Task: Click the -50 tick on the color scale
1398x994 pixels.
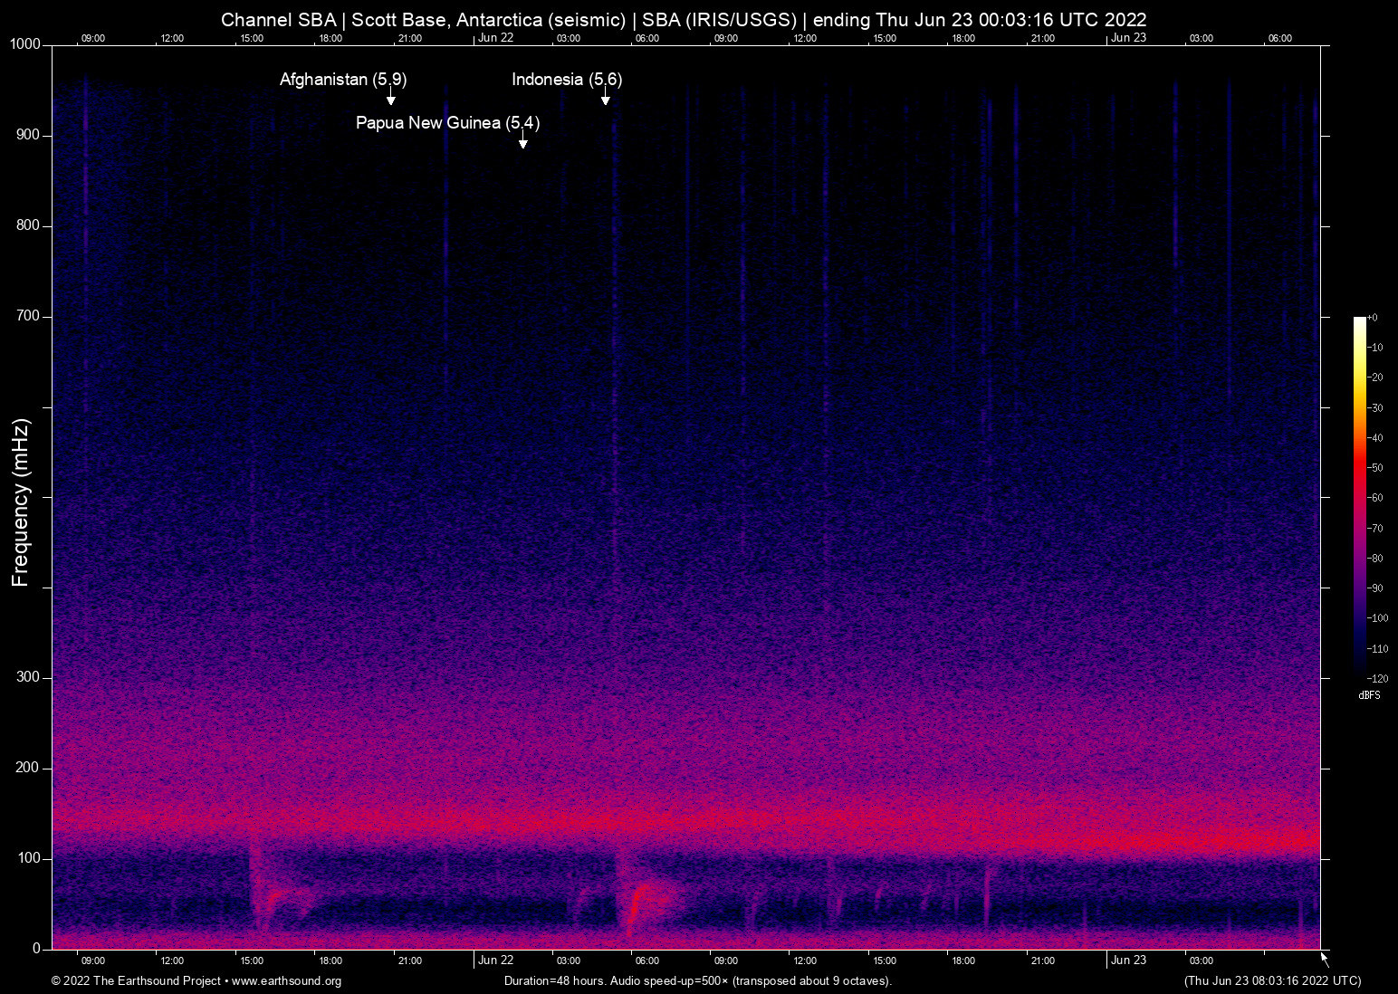Action: tap(1375, 468)
